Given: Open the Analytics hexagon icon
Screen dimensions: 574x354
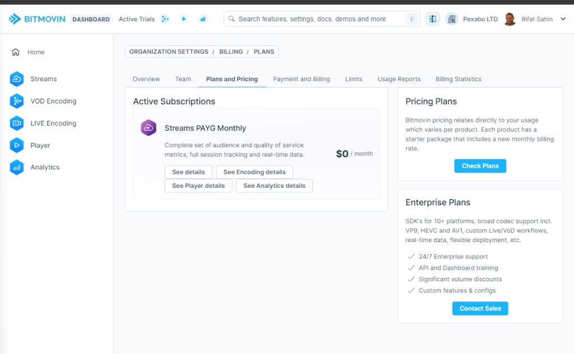Looking at the screenshot, I should pyautogui.click(x=17, y=167).
